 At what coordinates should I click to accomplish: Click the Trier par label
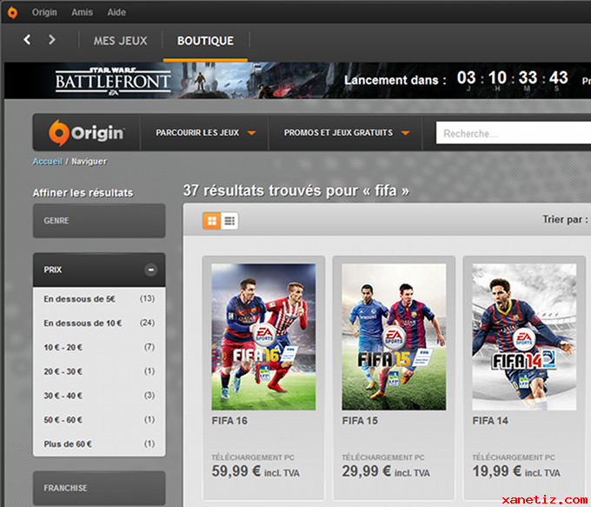point(565,219)
